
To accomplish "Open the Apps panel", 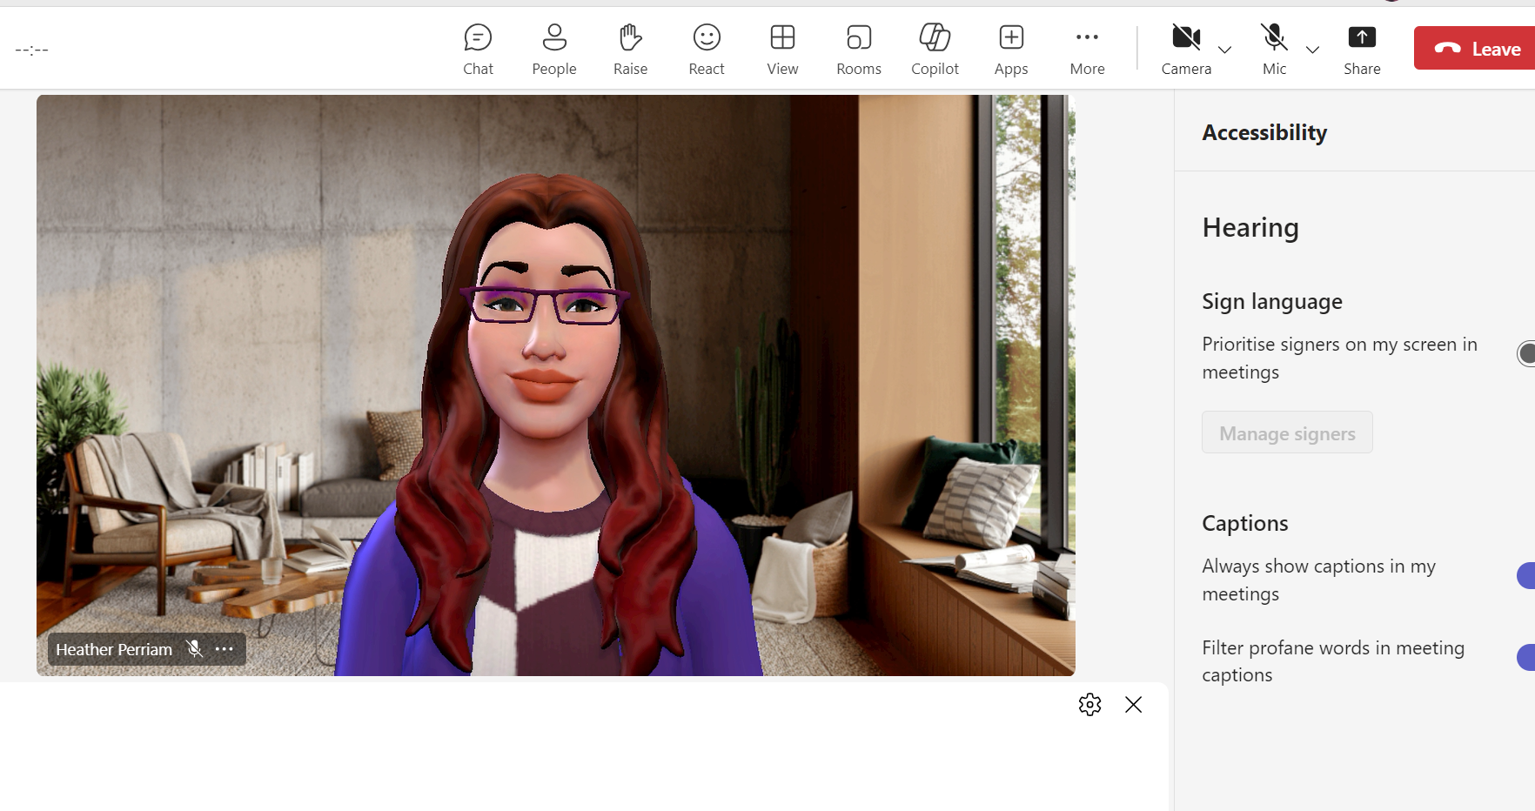I will tap(1010, 48).
